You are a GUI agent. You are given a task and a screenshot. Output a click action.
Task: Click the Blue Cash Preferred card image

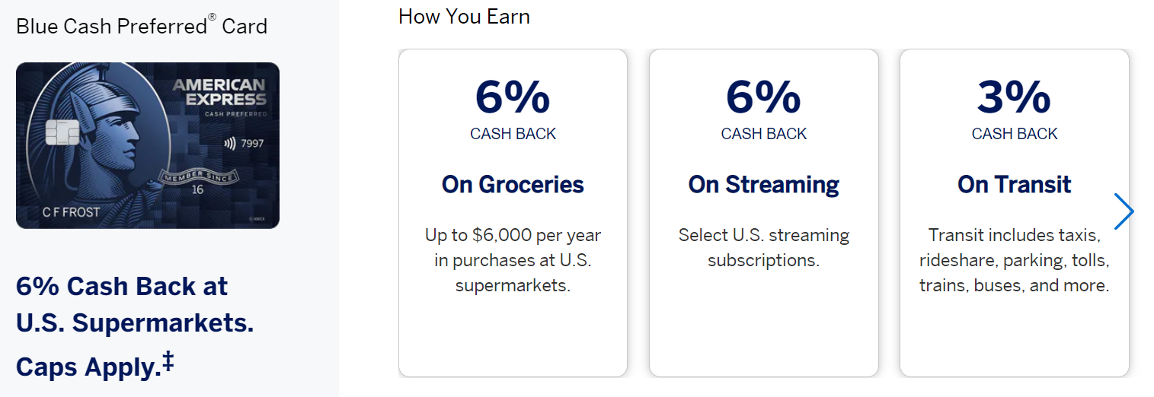tap(148, 145)
